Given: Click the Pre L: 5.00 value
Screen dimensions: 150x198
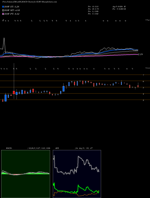Looking at the screenshot, I should [x=93, y=11].
